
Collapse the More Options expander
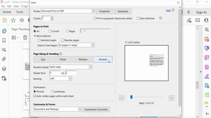point(35,36)
